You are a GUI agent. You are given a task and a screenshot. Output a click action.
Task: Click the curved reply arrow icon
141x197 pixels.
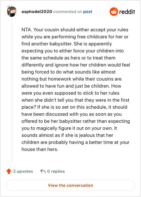click(x=43, y=171)
